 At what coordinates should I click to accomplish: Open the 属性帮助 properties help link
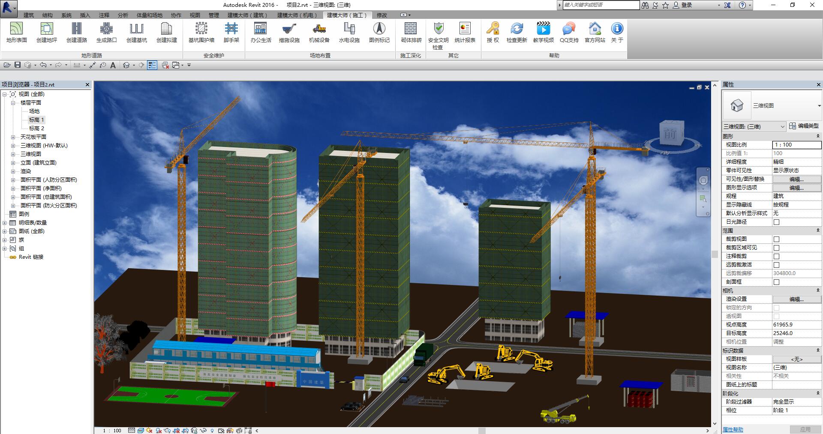point(733,429)
